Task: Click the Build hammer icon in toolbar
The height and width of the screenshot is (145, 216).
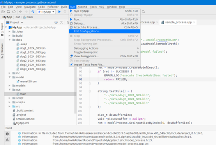Action: point(33,12)
